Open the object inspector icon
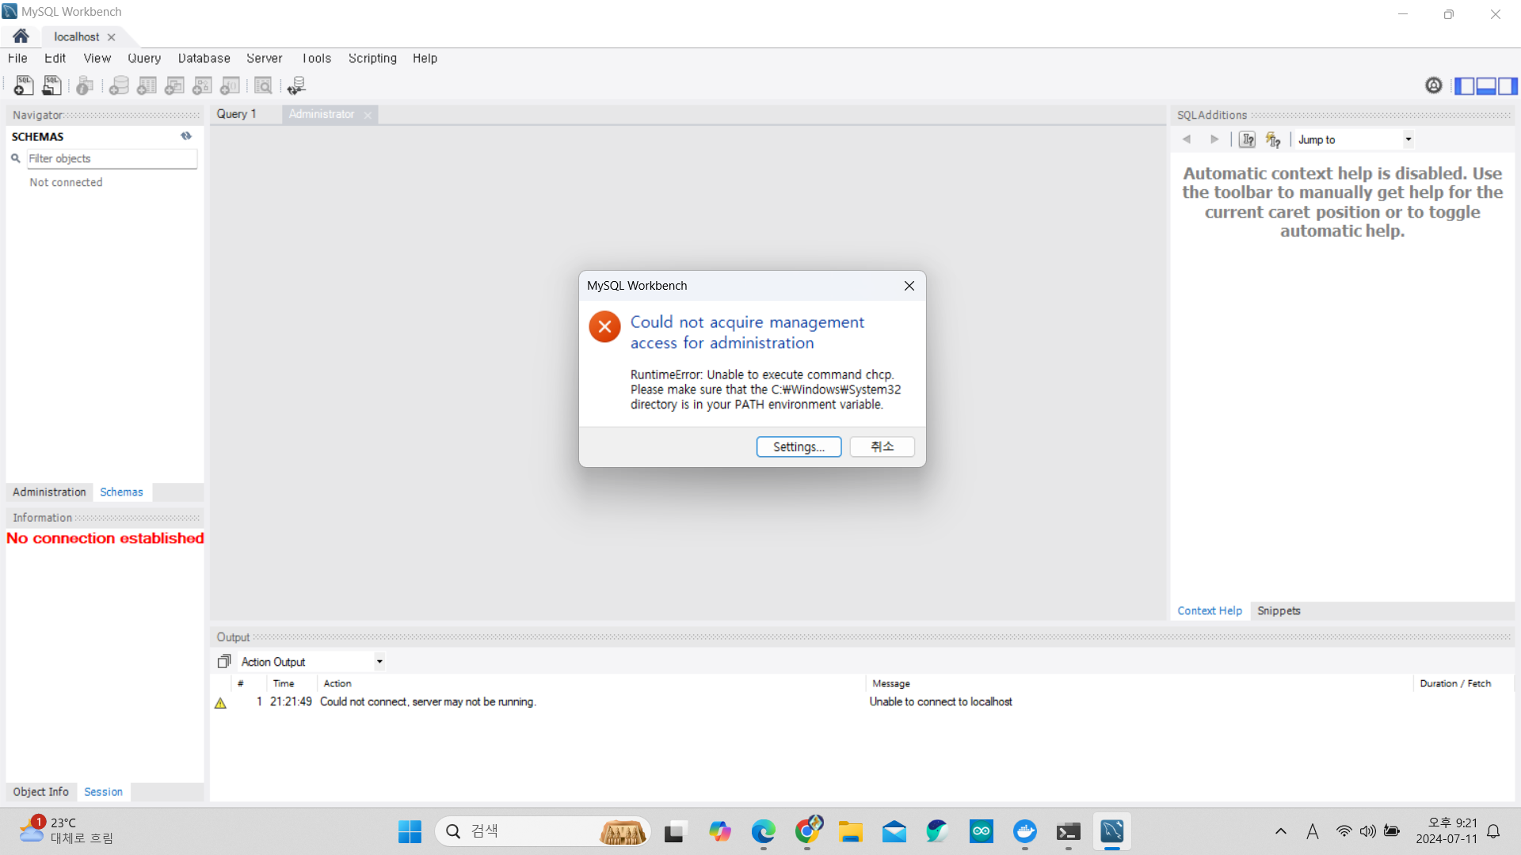This screenshot has width=1521, height=855. coord(85,85)
